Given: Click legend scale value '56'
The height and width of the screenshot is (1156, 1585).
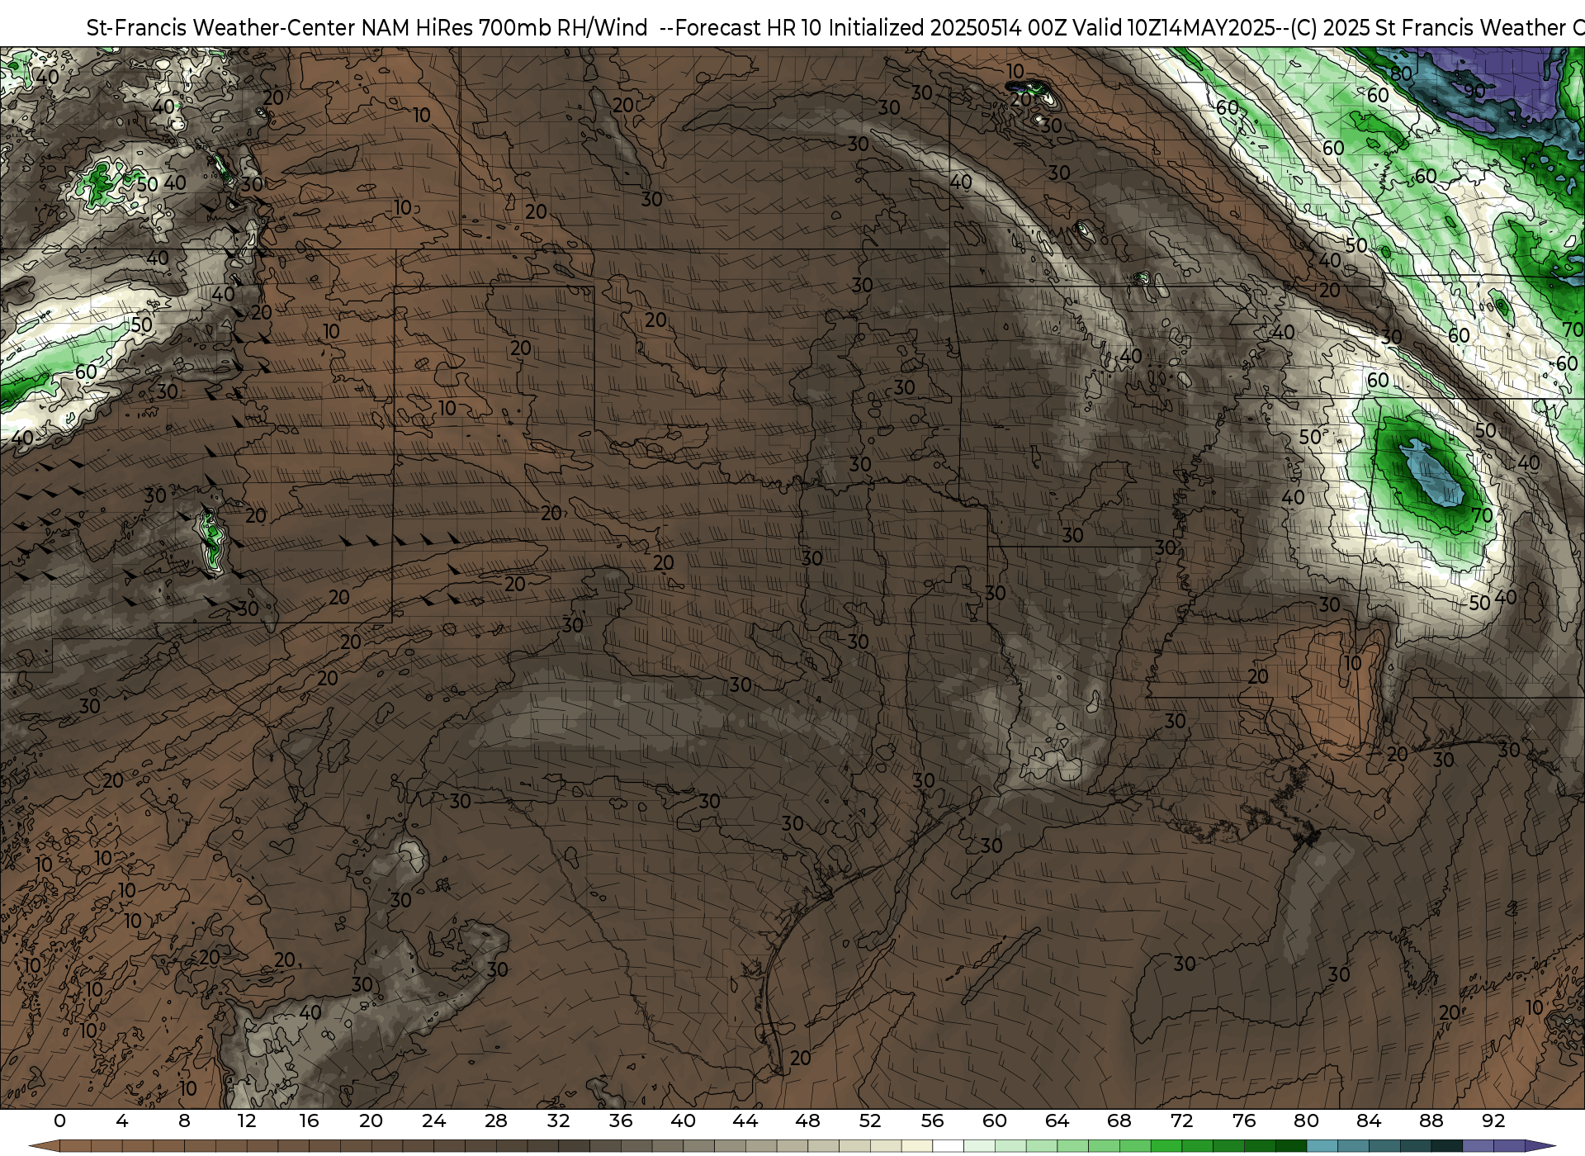Looking at the screenshot, I should tap(932, 1120).
